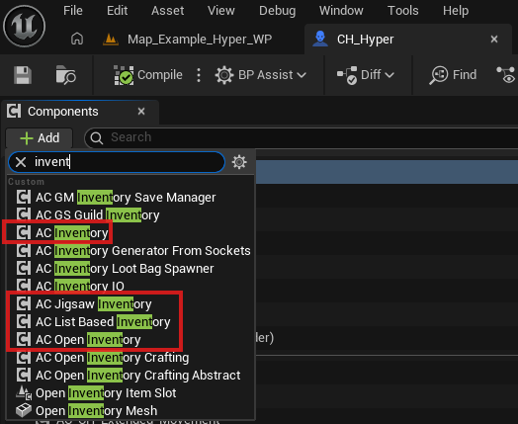Screen dimensions: 518x424
Task: Open the Edit menu
Action: (x=118, y=11)
